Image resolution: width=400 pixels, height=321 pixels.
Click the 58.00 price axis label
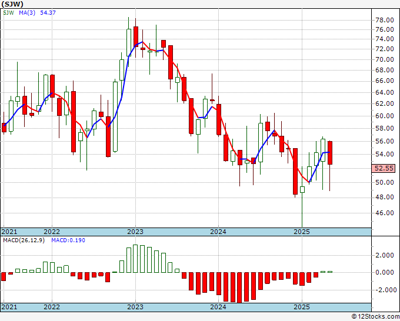click(x=385, y=128)
